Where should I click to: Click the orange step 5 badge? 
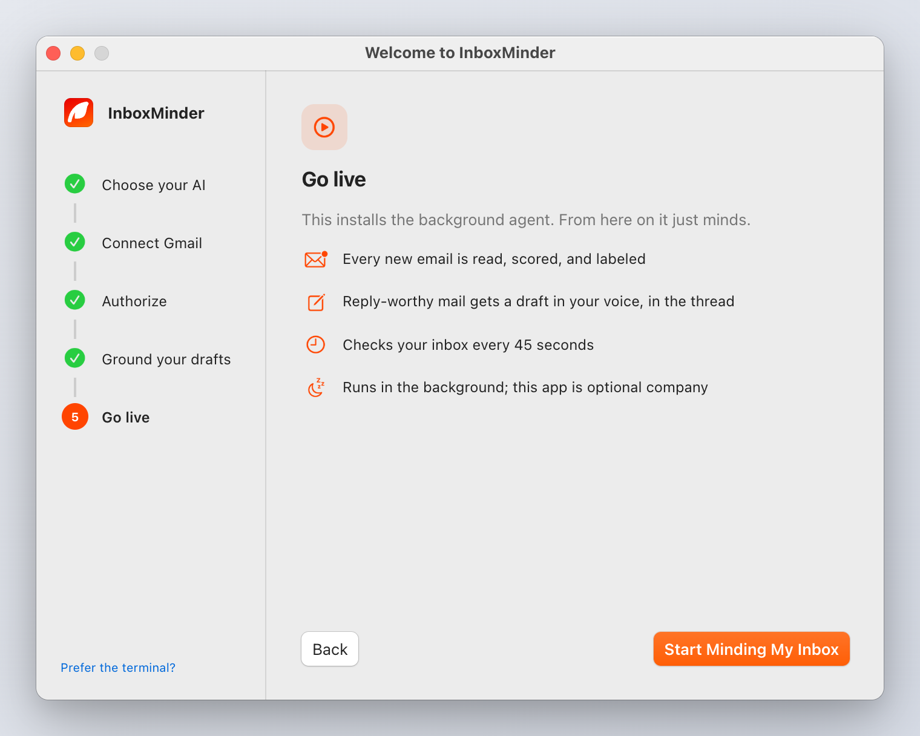pyautogui.click(x=75, y=416)
